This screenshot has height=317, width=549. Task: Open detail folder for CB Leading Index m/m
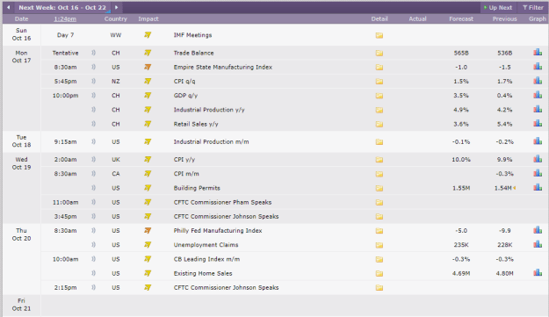pos(379,260)
